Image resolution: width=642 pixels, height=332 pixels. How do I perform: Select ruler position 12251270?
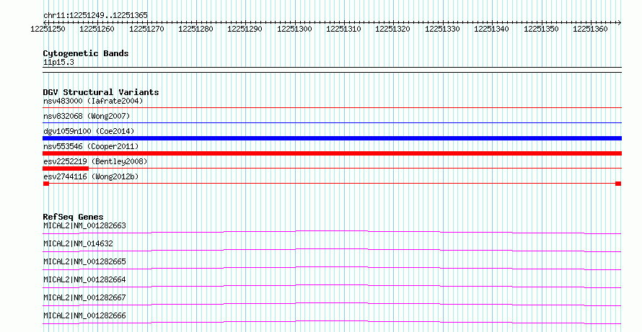coord(146,29)
